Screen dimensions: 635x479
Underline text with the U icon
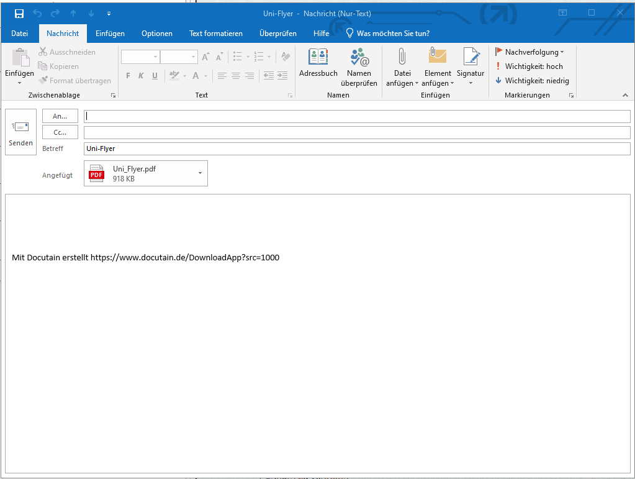[154, 76]
